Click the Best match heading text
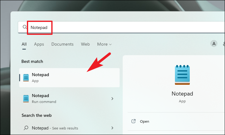Viewport: 225px width, 135px height. pos(32,61)
